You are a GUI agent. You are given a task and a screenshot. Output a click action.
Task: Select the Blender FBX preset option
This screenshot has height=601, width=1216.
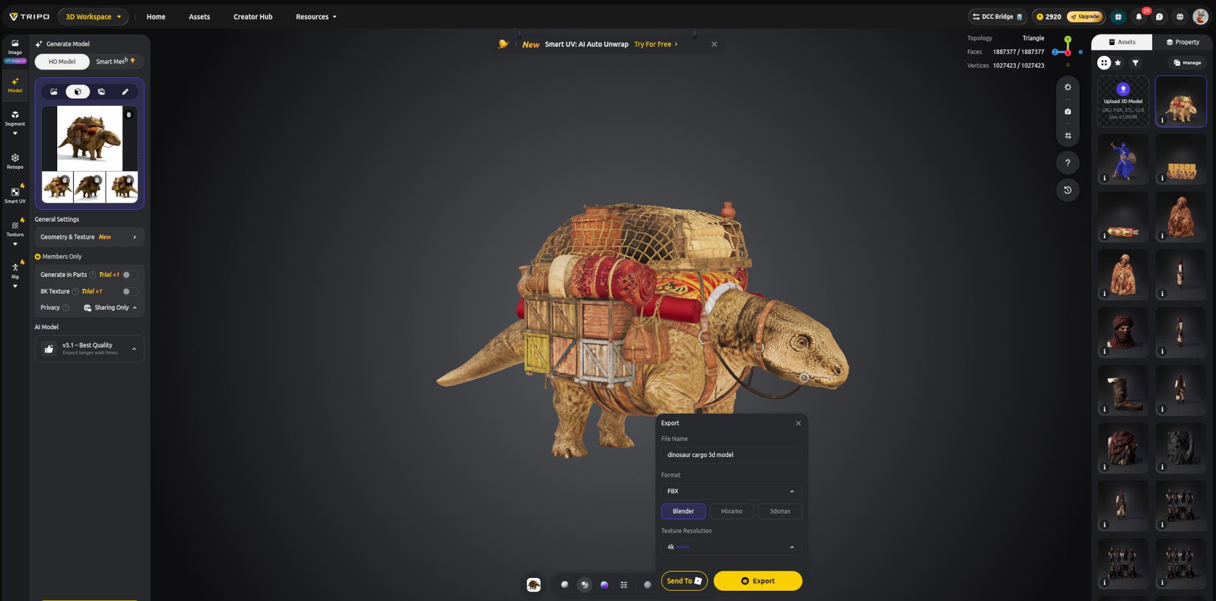[683, 511]
